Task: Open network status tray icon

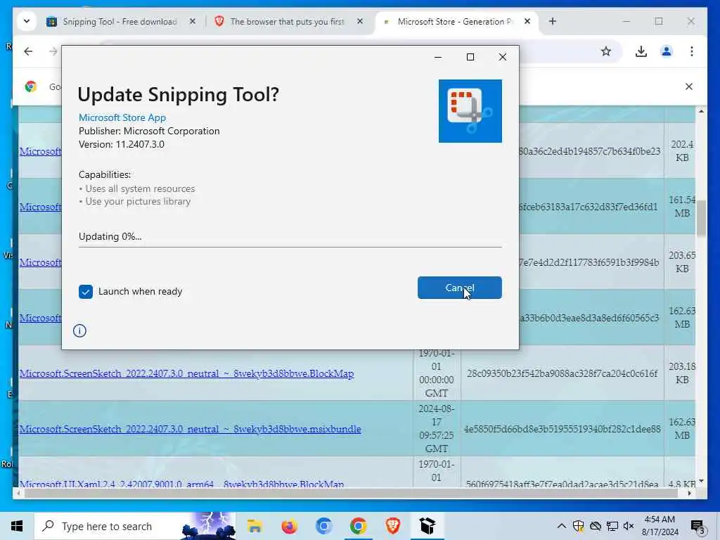Action: tap(612, 526)
